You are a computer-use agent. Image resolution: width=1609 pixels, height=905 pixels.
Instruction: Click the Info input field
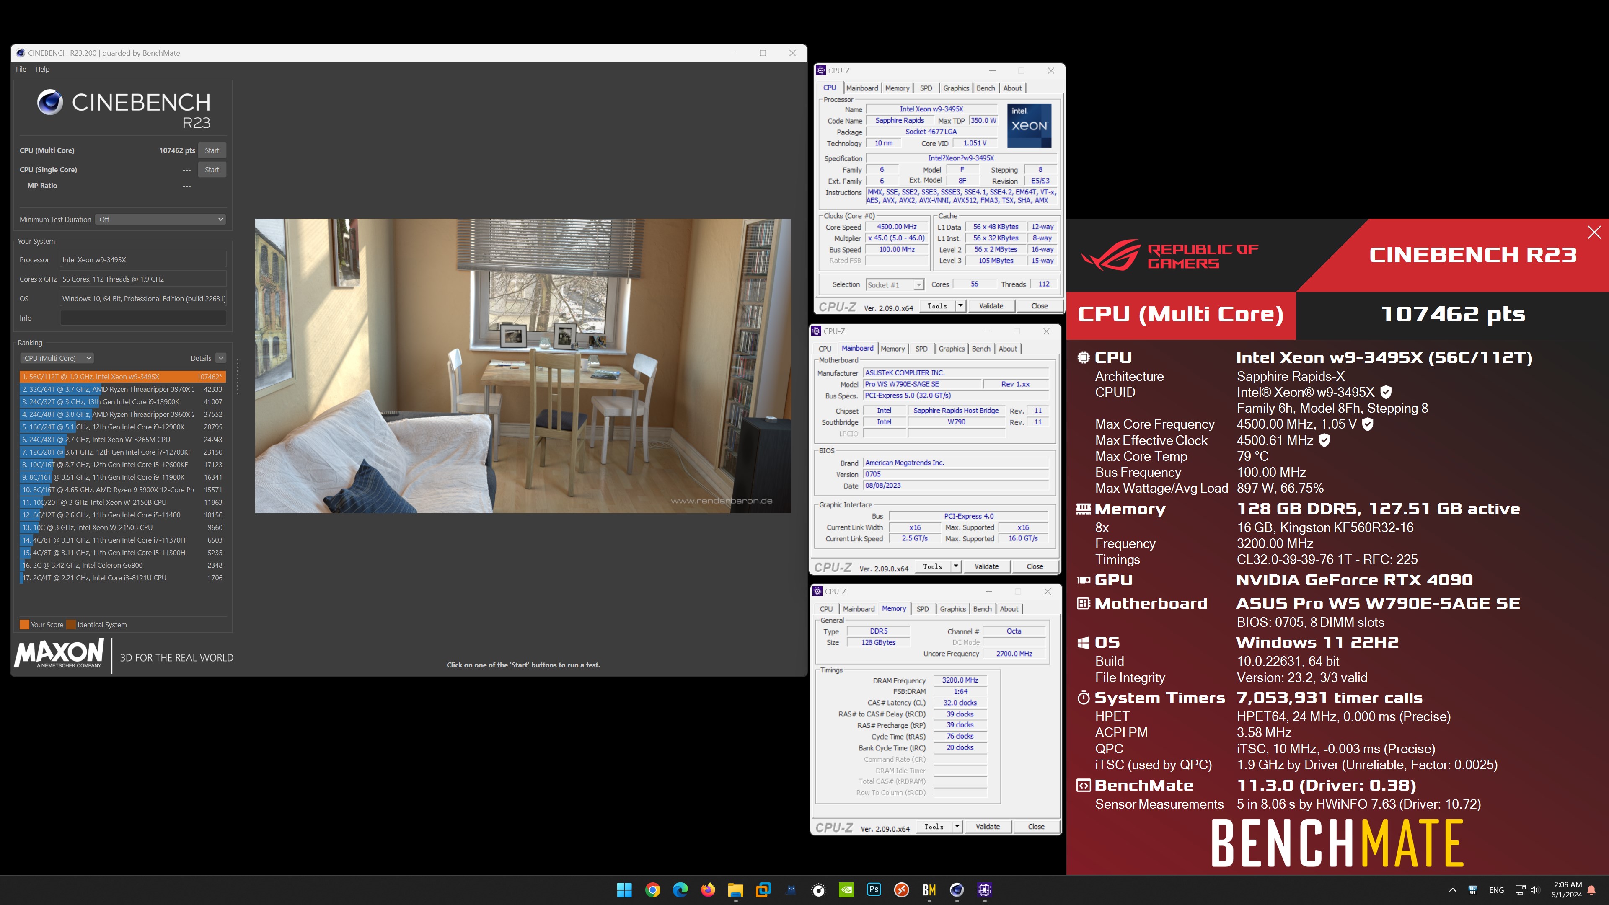coord(143,318)
